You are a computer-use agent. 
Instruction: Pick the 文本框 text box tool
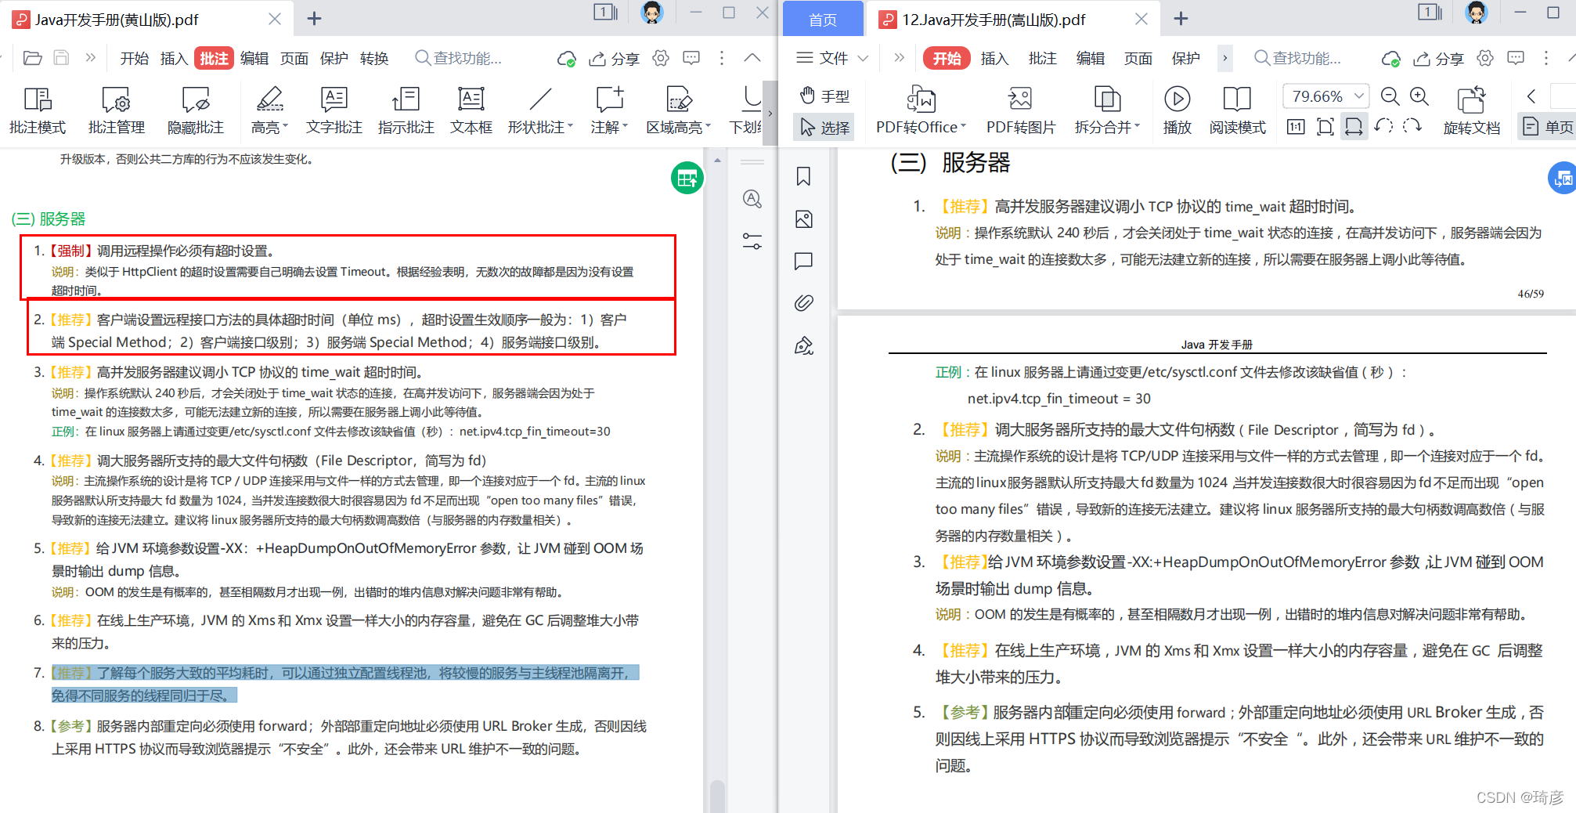[x=471, y=110]
